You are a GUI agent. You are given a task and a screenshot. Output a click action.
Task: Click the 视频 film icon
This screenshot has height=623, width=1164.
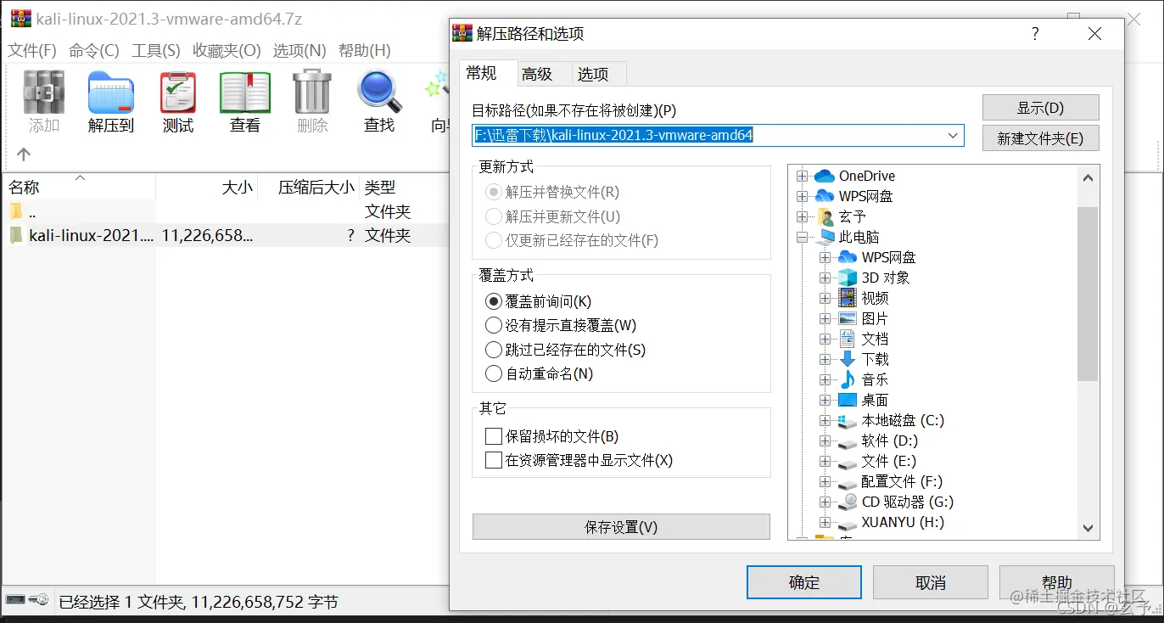click(848, 298)
